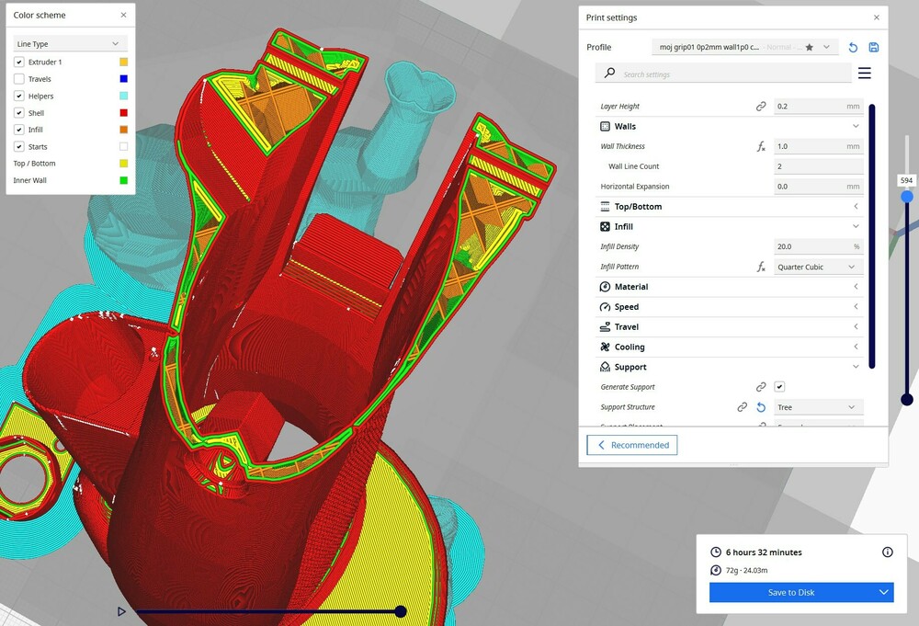Click the print settings vertical scrollbar

point(871,236)
